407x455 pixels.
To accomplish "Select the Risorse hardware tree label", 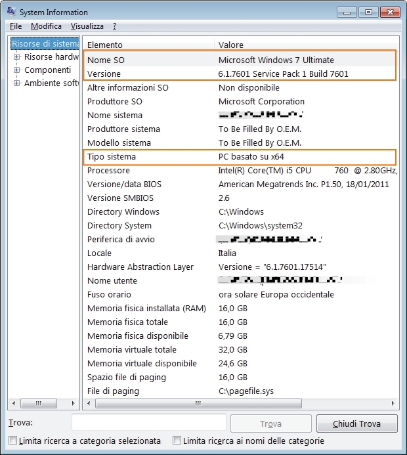I will pyautogui.click(x=51, y=57).
